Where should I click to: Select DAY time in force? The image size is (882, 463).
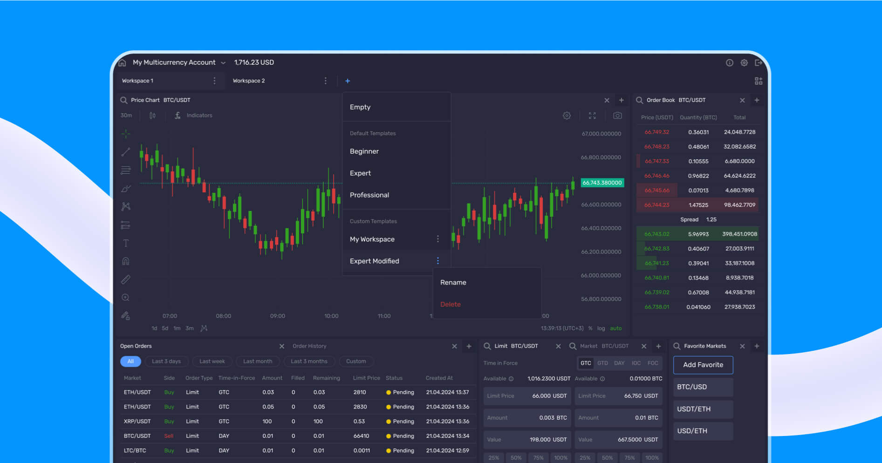[x=619, y=363]
